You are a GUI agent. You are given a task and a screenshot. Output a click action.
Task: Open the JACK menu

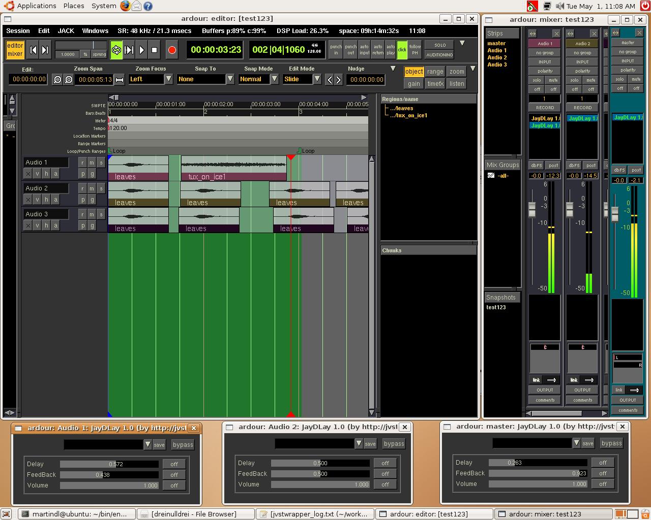coord(66,31)
